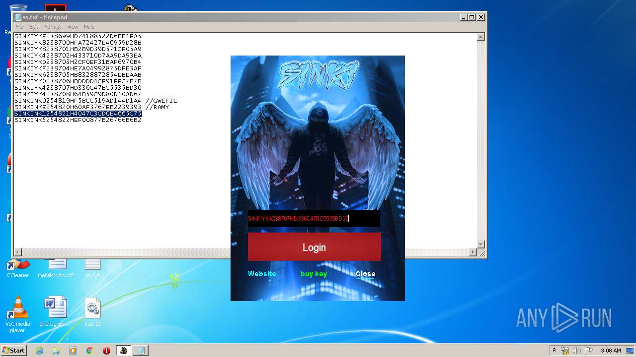Open Windows Explorer from the taskbar
The image size is (636, 357).
[56, 351]
